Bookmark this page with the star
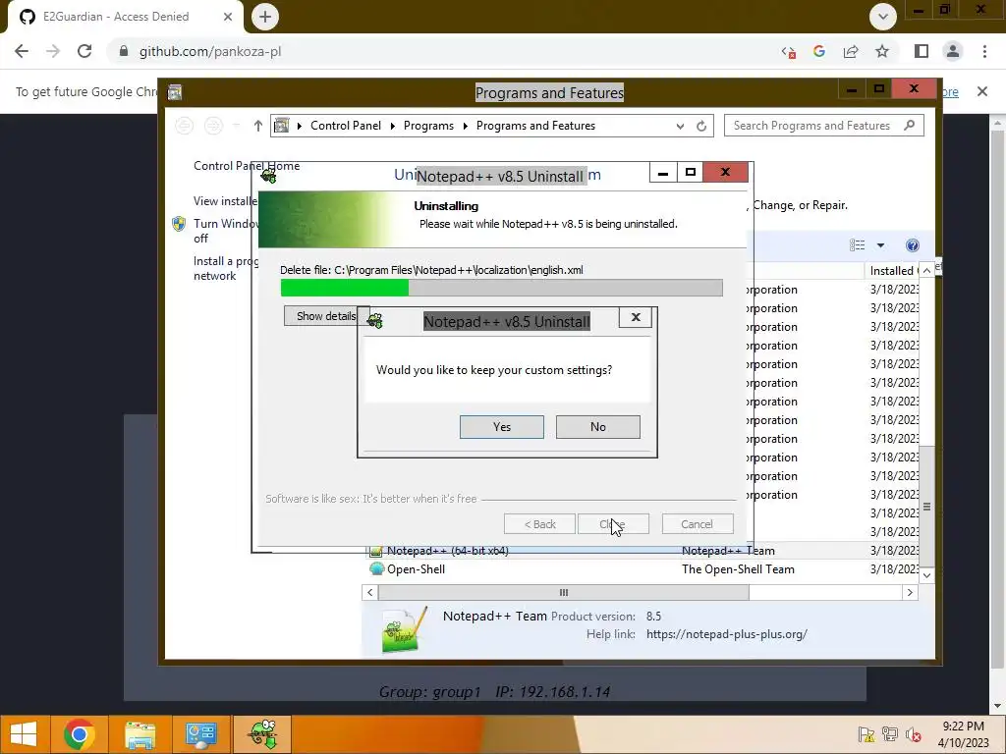 coord(882,51)
